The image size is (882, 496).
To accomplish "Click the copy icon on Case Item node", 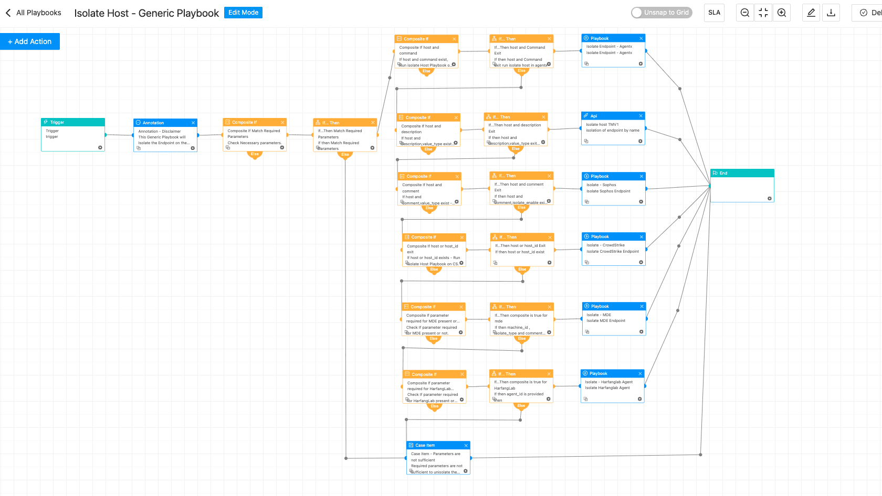I will (411, 471).
